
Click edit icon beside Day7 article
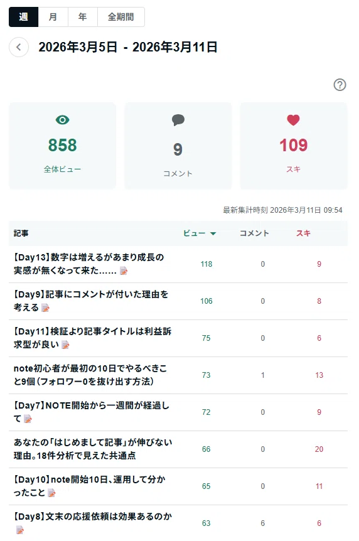coord(28,419)
